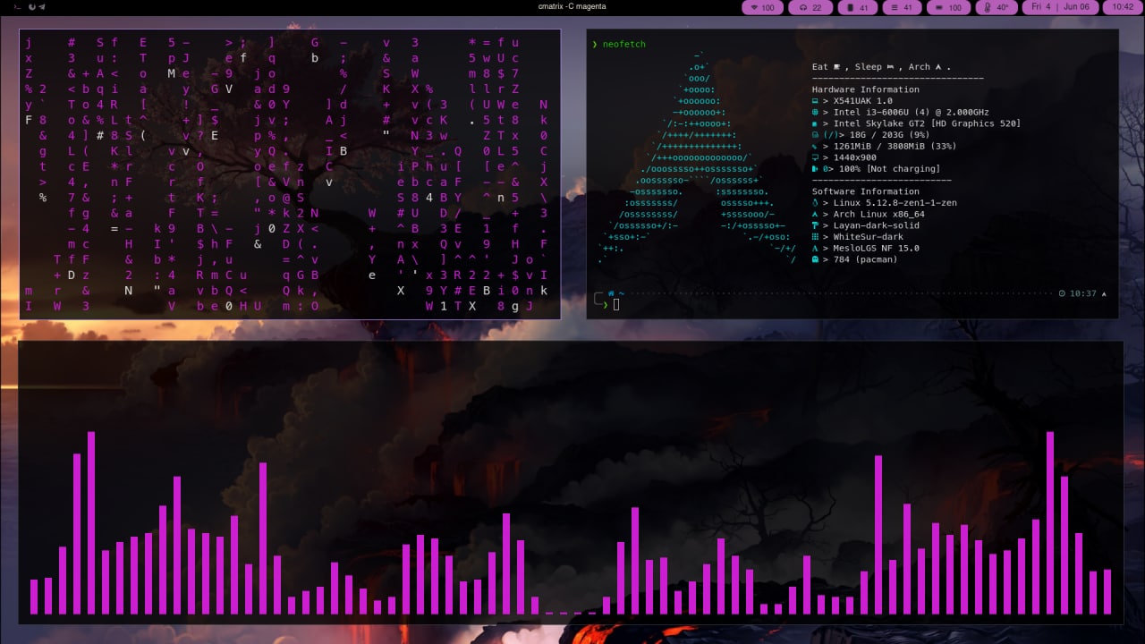Click the home icon in terminal prompt
The height and width of the screenshot is (644, 1145).
pos(611,293)
